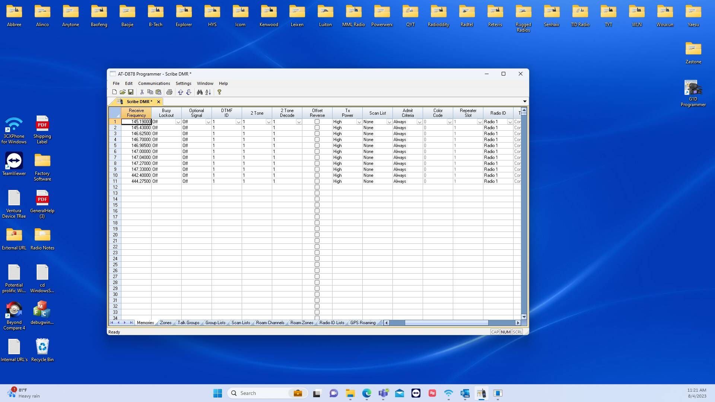
Task: Toggle Offset Reverse checkbox for row 20
Action: (x=317, y=235)
